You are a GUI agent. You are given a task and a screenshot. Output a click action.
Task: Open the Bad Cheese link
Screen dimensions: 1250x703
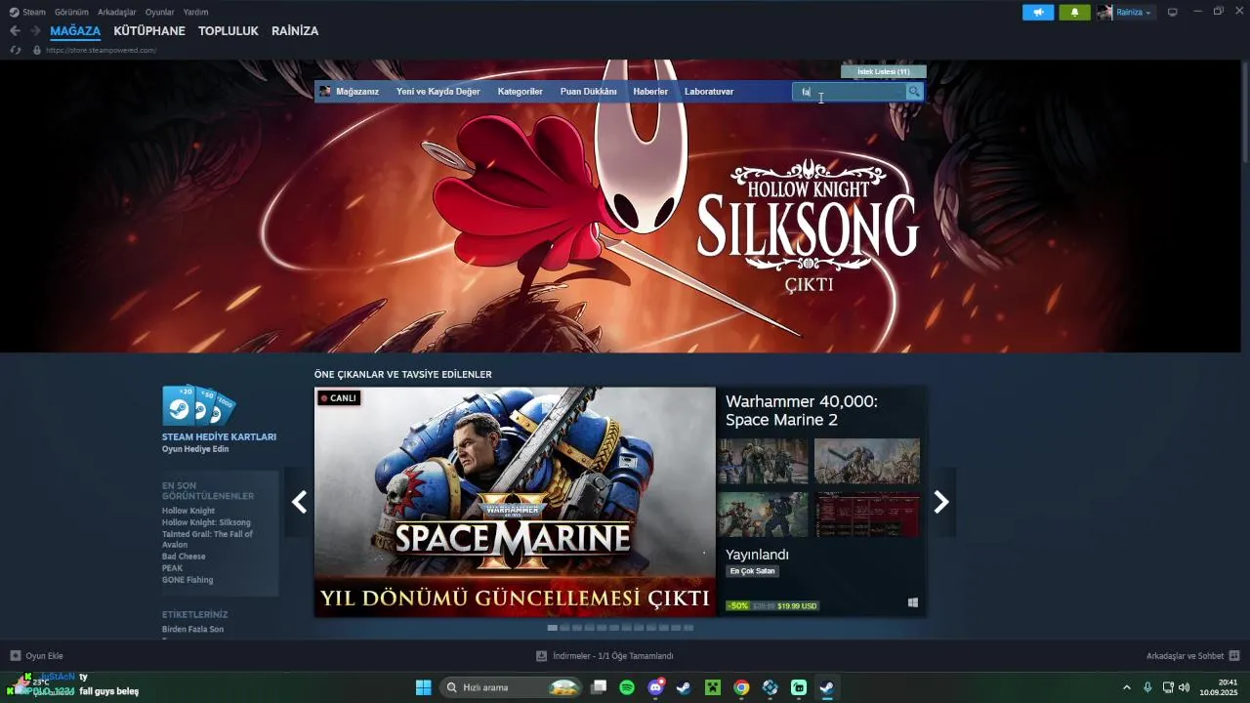184,557
